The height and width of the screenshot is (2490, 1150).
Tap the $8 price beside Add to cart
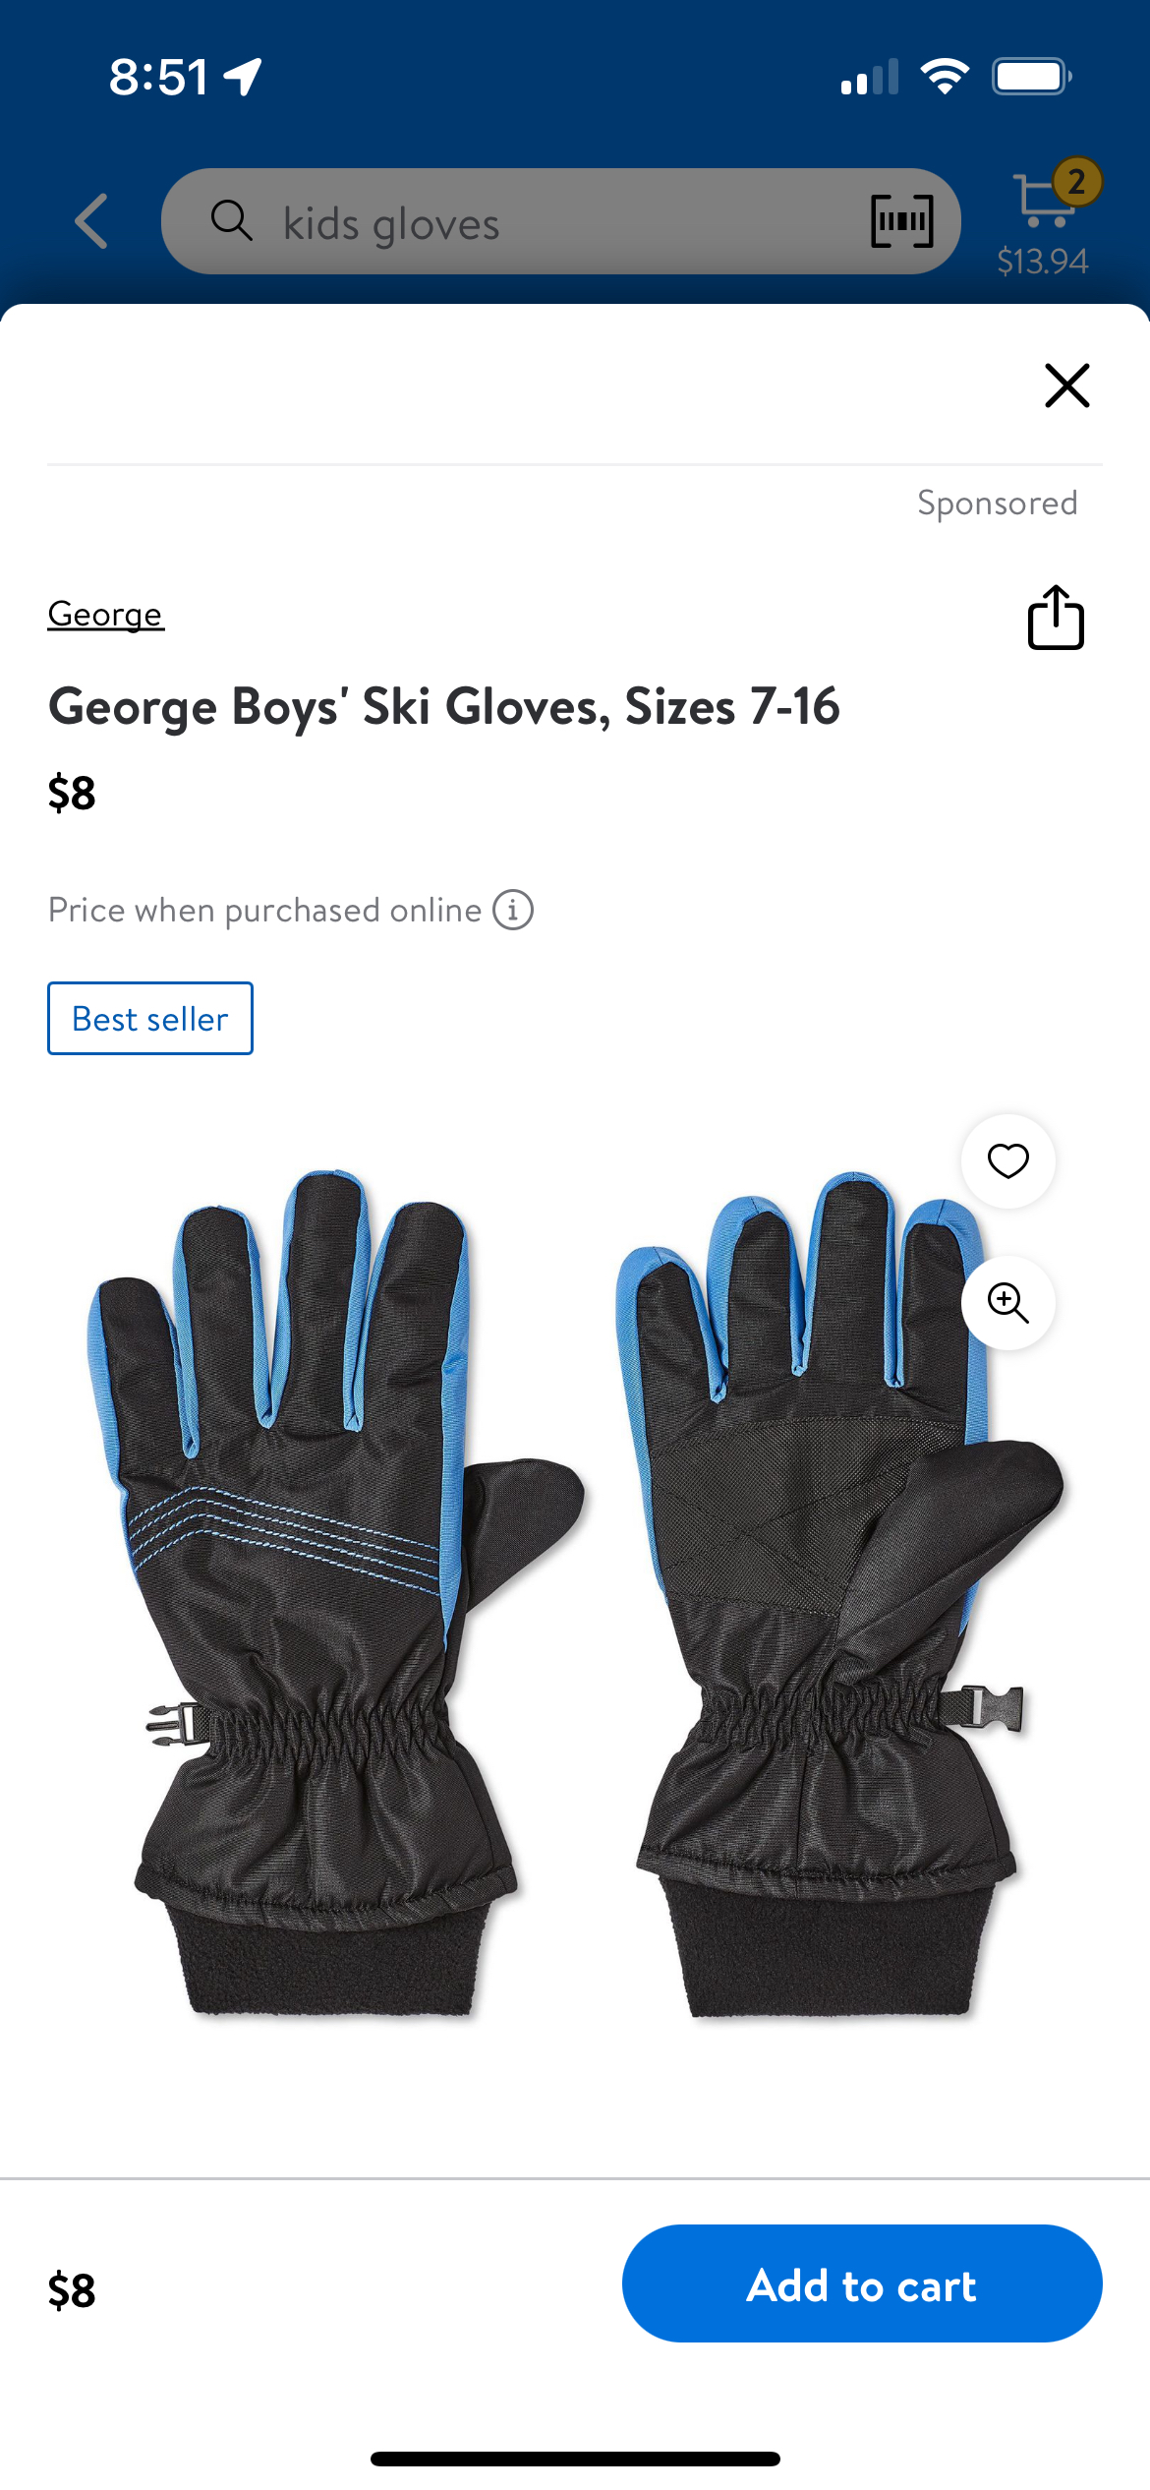pos(72,2290)
